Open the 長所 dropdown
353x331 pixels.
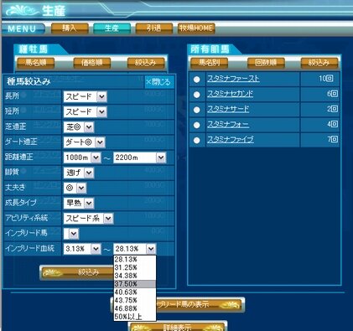pos(85,96)
